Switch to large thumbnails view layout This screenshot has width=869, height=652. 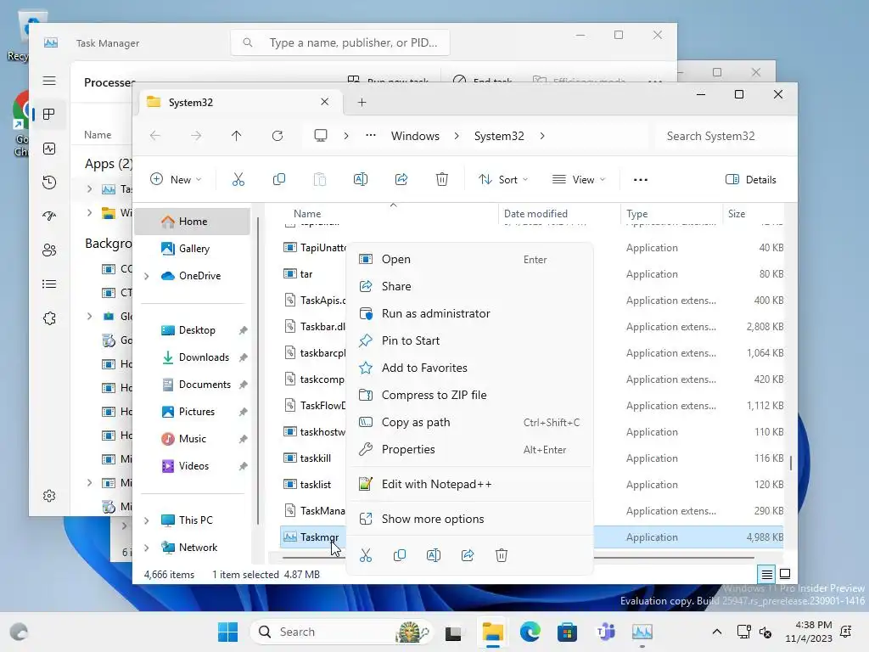(x=785, y=574)
